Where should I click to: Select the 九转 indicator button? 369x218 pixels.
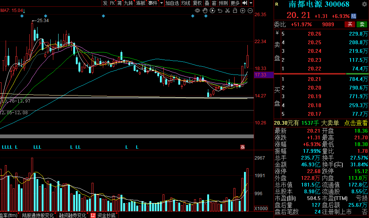click(x=128, y=3)
